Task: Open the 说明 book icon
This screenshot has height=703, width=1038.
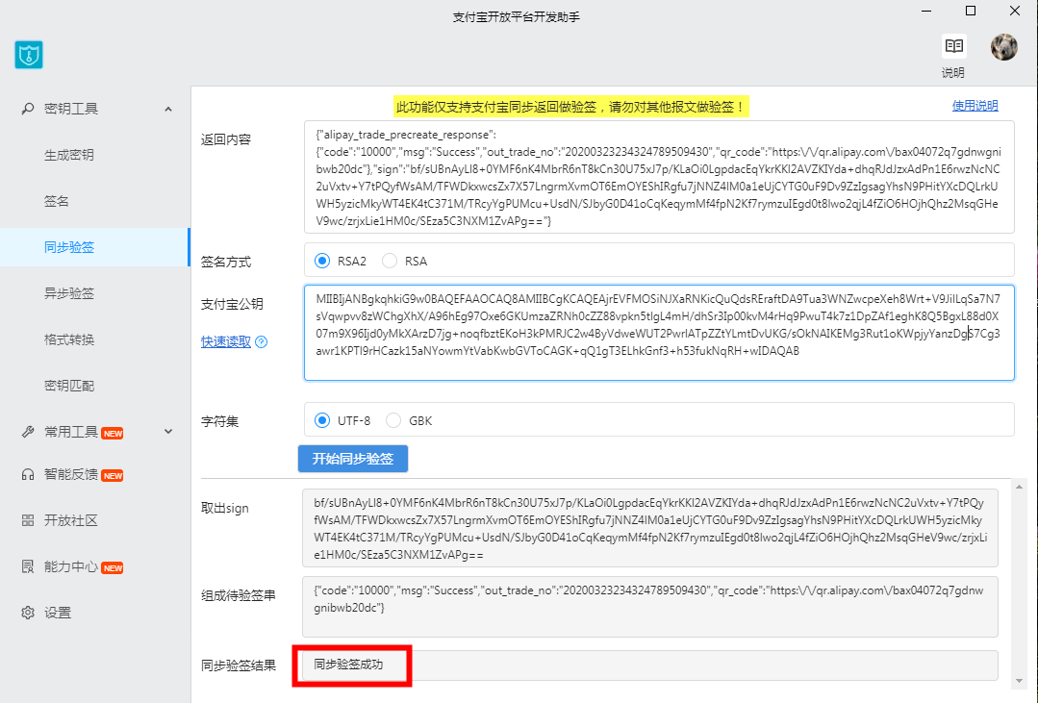Action: click(x=954, y=46)
